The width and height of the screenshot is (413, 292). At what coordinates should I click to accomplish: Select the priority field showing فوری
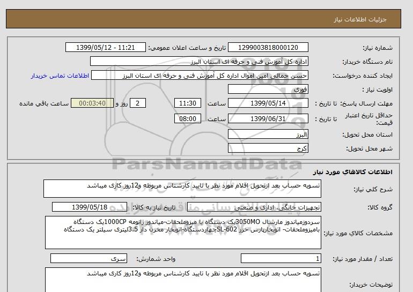click(x=268, y=89)
